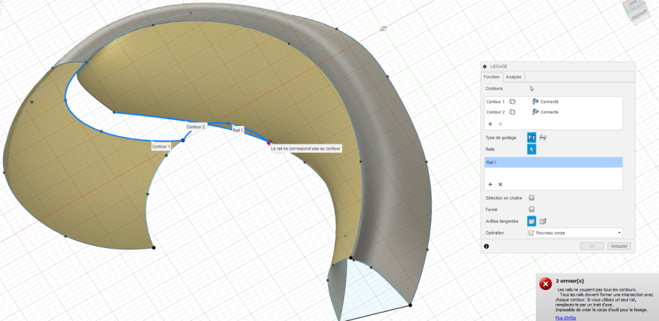
Task: Open the Plus d'infos link
Action: [565, 318]
